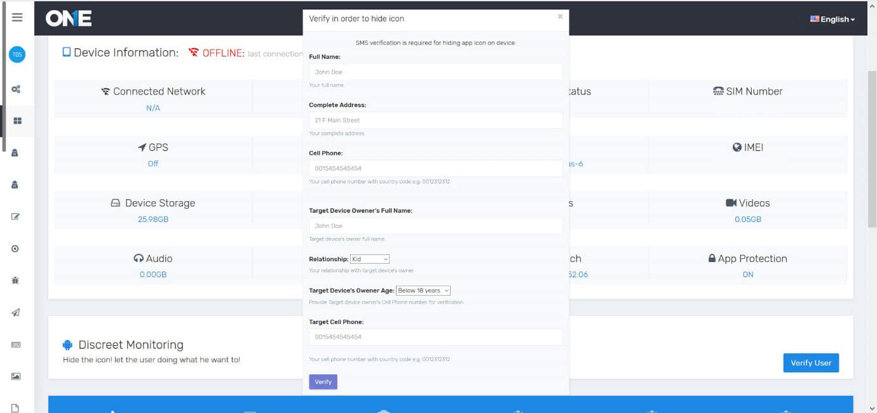Open the settings gears icon in sidebar
Viewport: 877px width, 413px height.
coord(16,89)
